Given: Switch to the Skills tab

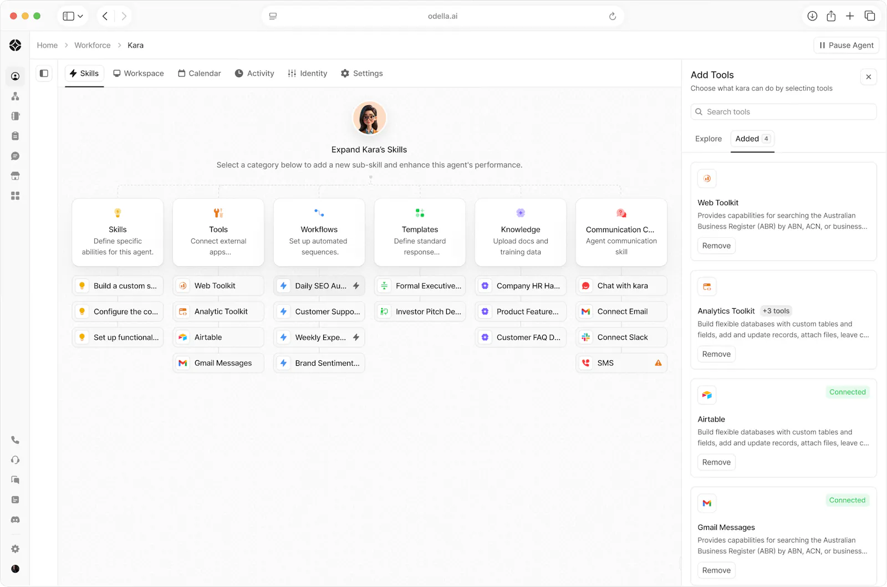Looking at the screenshot, I should click(x=84, y=73).
